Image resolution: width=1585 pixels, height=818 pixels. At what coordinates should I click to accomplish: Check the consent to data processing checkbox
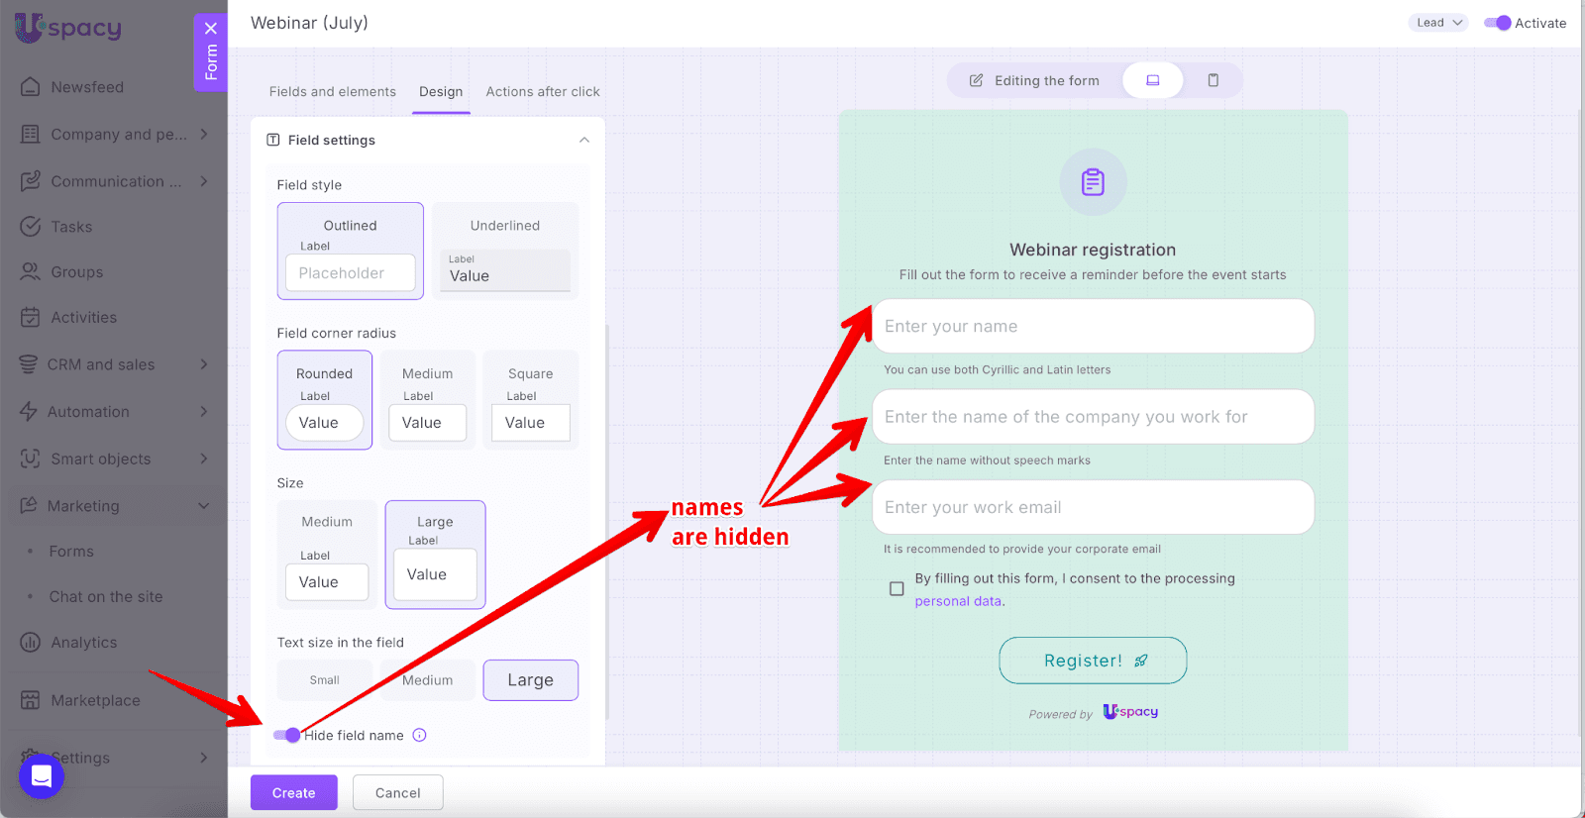[897, 589]
